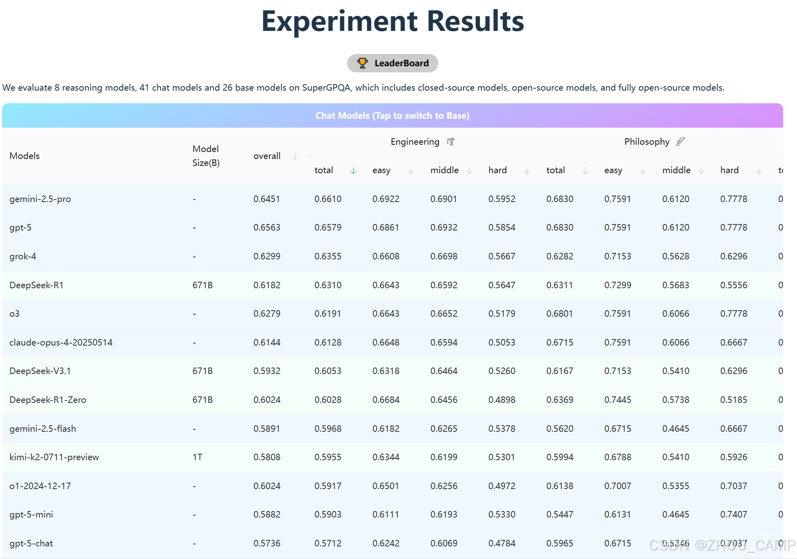Sort by overall score arrow
This screenshot has height=559, width=797.
[x=295, y=156]
